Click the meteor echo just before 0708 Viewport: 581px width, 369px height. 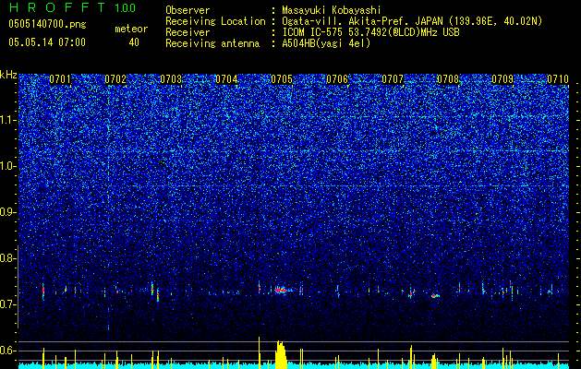point(435,295)
